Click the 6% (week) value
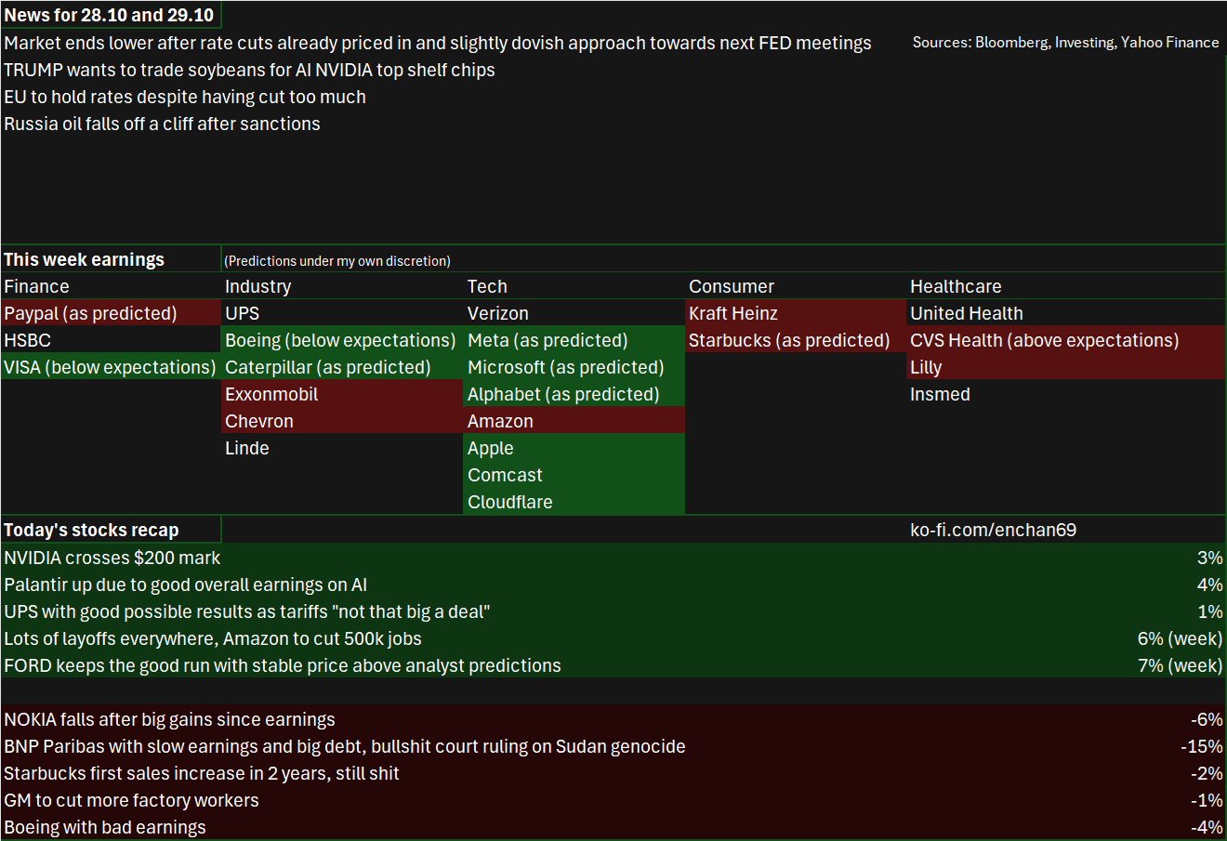Viewport: 1227px width, 841px height. click(1180, 638)
